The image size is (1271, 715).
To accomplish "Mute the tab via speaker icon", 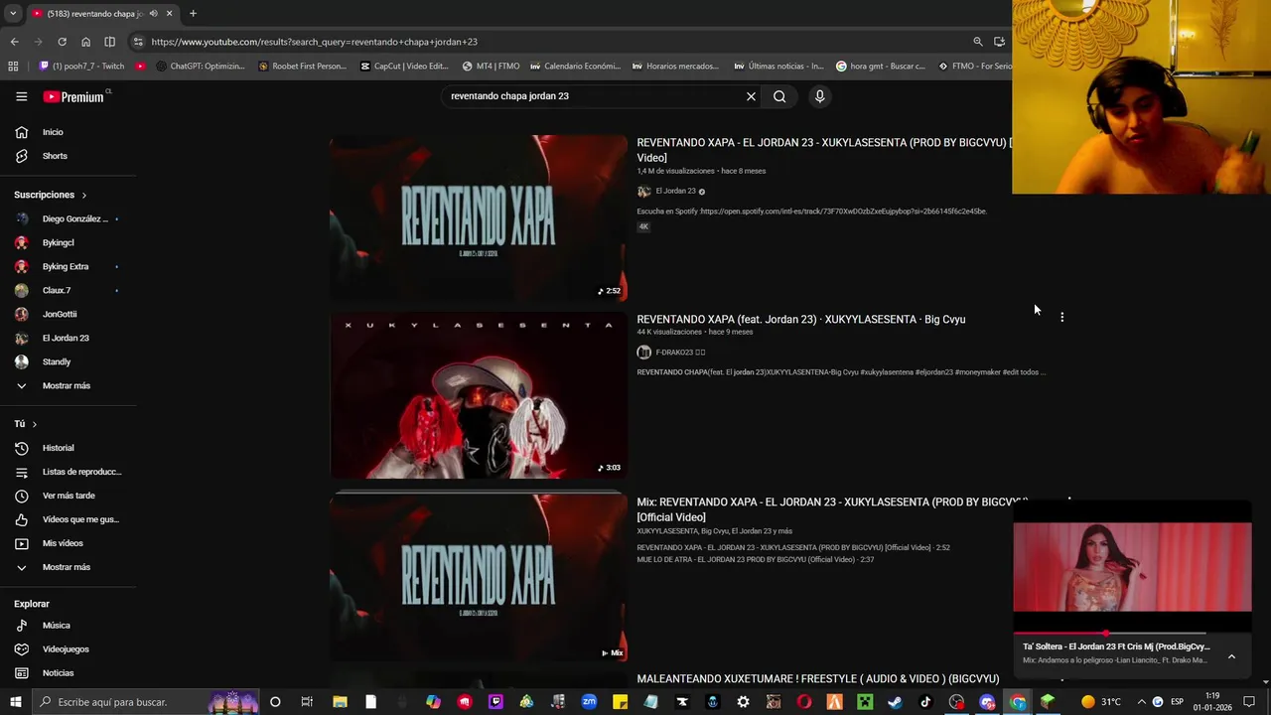I will point(153,14).
